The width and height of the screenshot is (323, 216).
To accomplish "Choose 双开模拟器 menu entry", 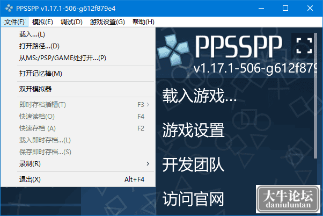I will pos(78,89).
